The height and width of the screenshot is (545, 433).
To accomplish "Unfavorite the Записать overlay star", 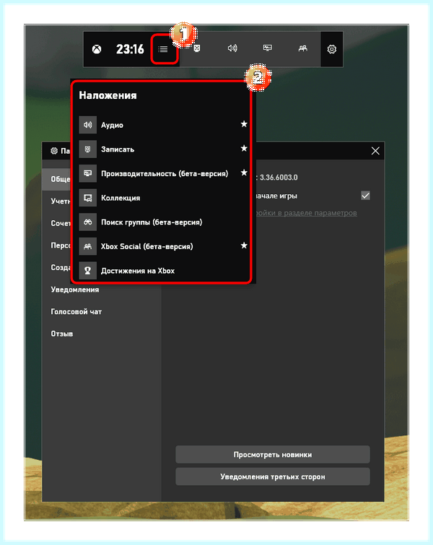I will click(244, 149).
